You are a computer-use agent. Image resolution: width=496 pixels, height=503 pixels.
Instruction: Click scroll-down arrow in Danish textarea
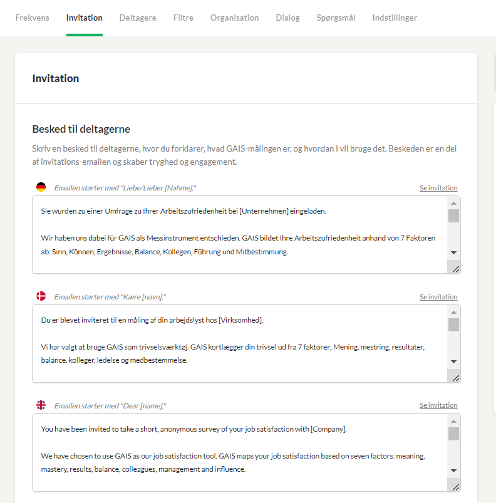point(453,361)
